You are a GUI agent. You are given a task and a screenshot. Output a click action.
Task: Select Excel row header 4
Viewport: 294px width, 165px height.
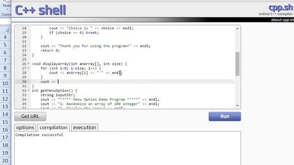click(x=5, y=37)
